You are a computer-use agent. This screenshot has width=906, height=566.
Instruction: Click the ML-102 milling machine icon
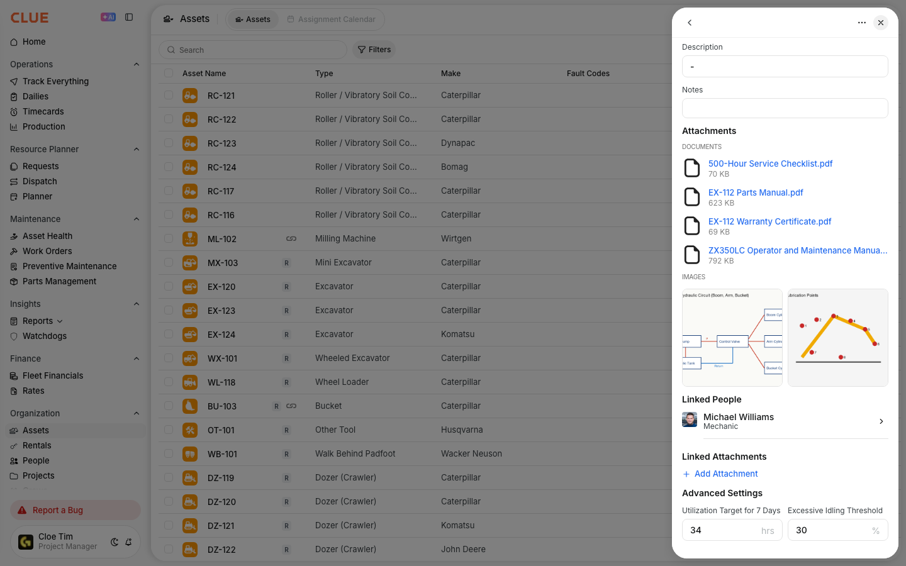pyautogui.click(x=190, y=239)
